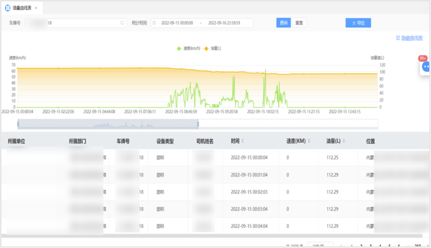The width and height of the screenshot is (431, 248).
Task: Click the search icon in 车牌号 field
Action: [x=122, y=23]
